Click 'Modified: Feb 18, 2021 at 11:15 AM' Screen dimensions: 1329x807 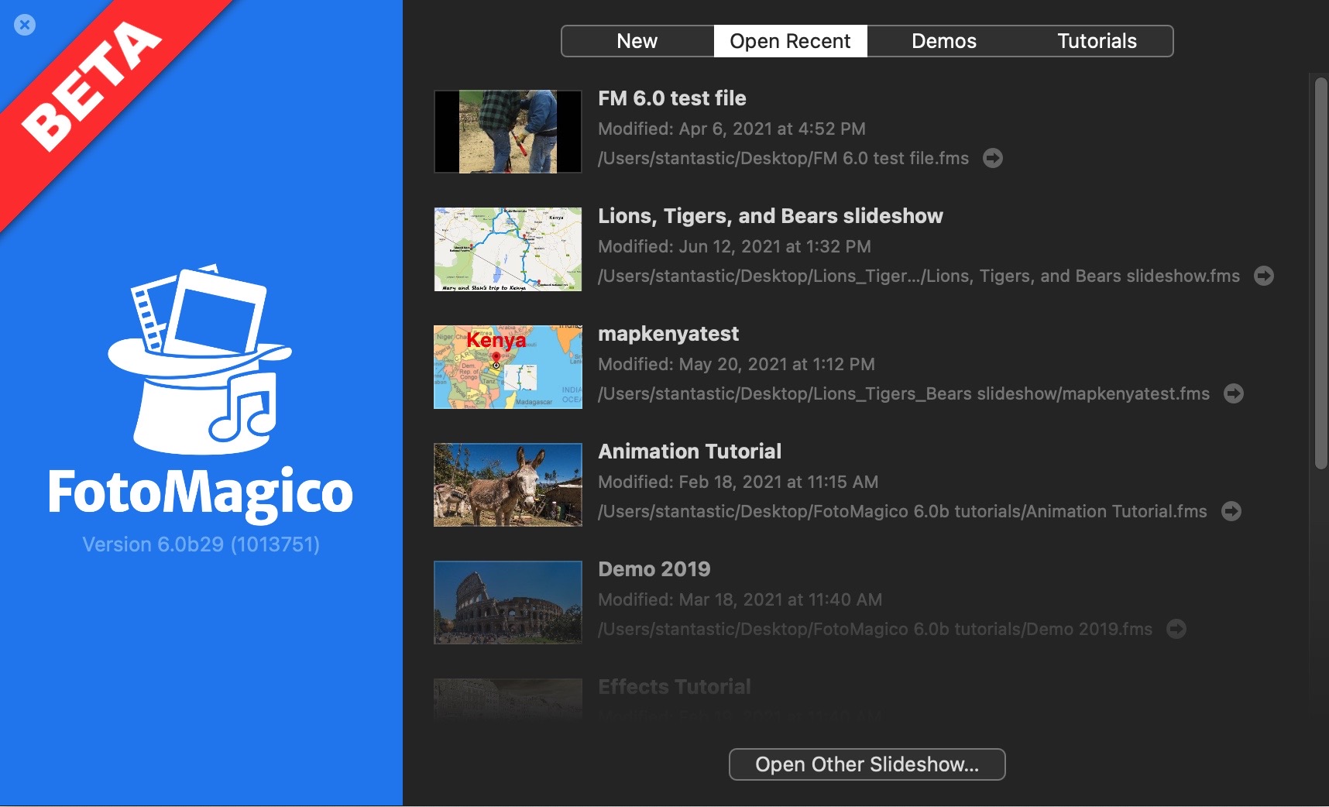[738, 482]
